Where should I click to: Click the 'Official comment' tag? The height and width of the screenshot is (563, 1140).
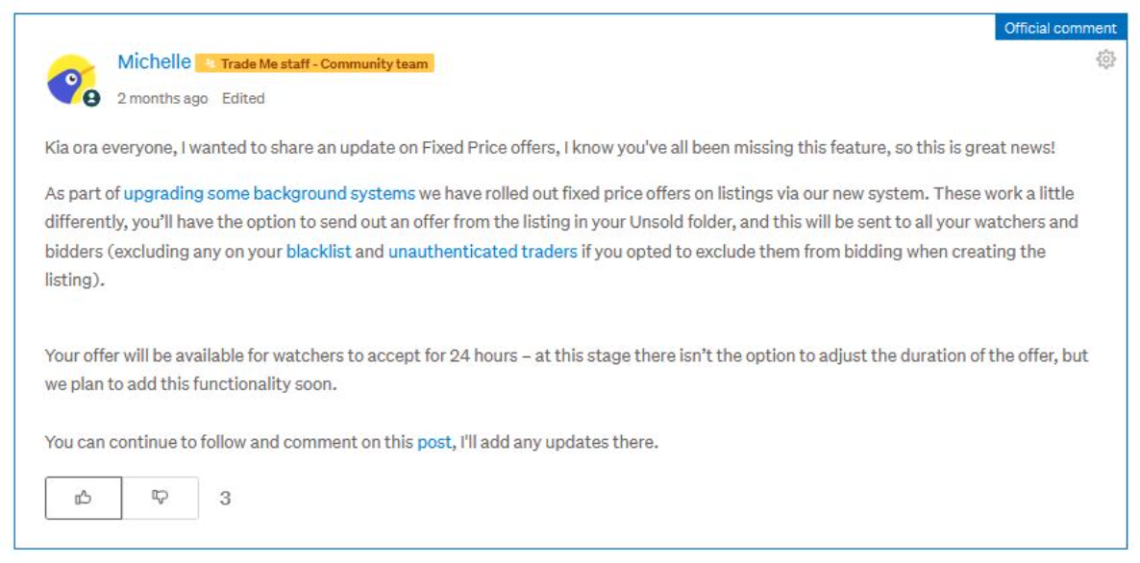(1060, 28)
